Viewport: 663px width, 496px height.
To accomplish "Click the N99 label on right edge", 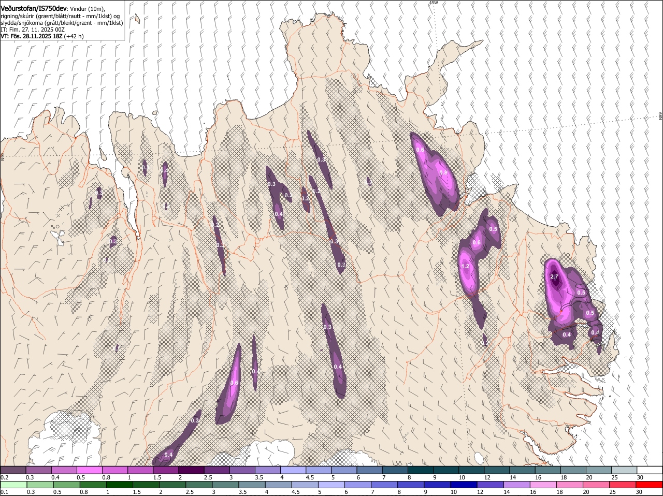I will [660, 116].
